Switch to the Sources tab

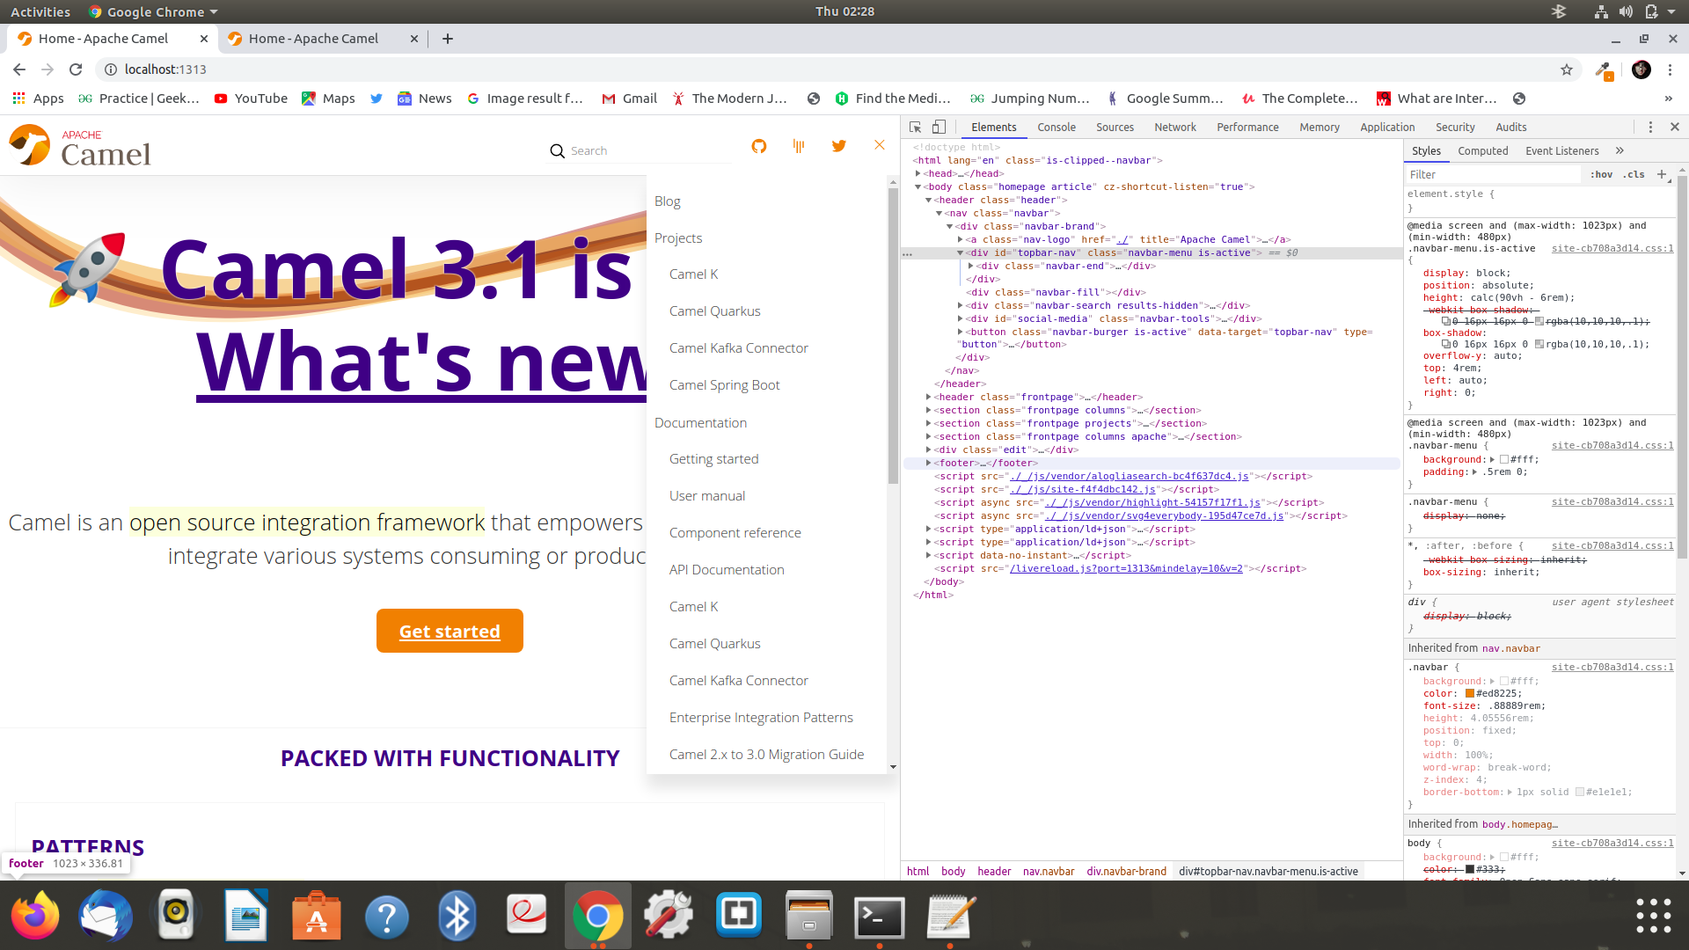[1115, 128]
